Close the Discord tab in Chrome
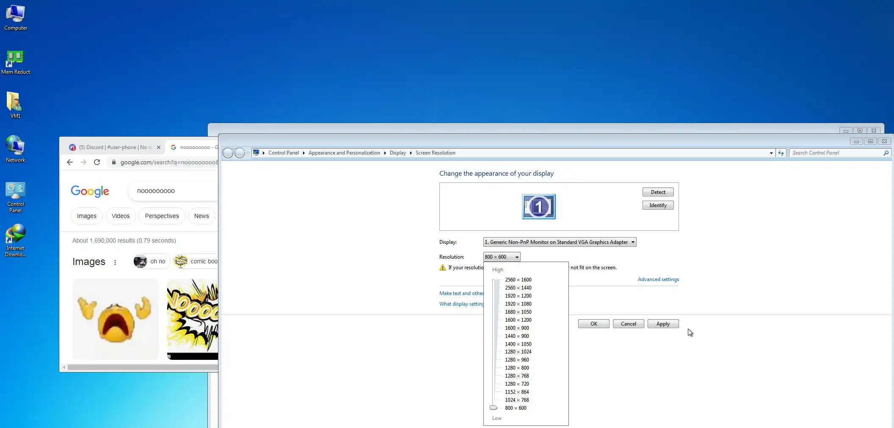 pos(159,147)
